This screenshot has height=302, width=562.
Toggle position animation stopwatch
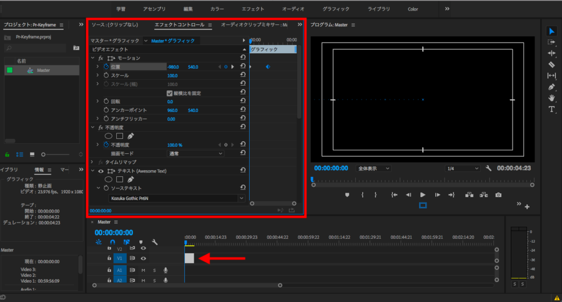[x=106, y=66]
